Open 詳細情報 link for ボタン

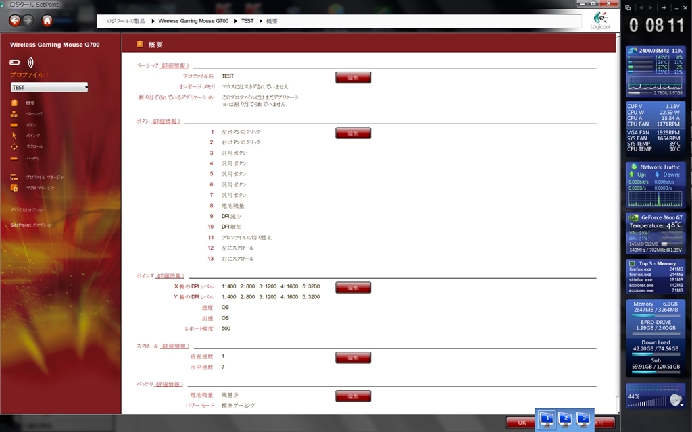click(166, 122)
